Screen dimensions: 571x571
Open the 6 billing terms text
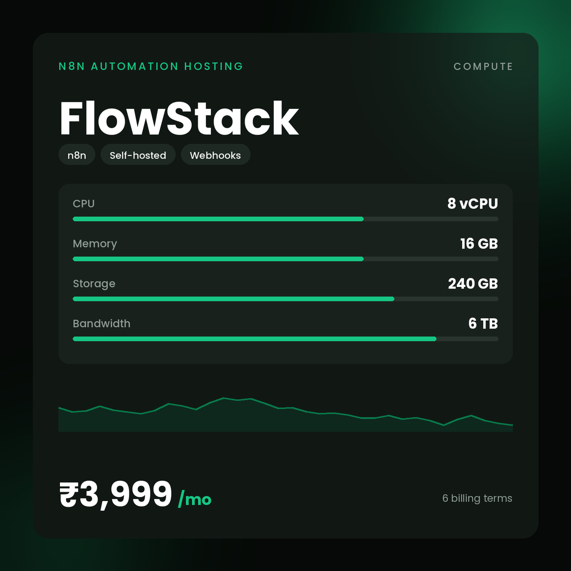click(477, 498)
